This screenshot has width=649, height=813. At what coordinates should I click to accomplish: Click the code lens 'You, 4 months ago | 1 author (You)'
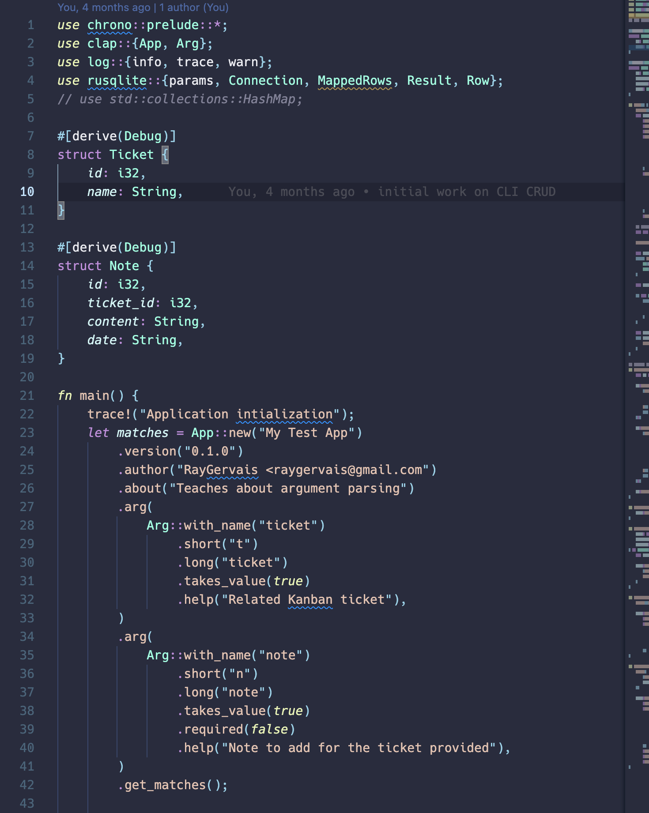click(143, 8)
